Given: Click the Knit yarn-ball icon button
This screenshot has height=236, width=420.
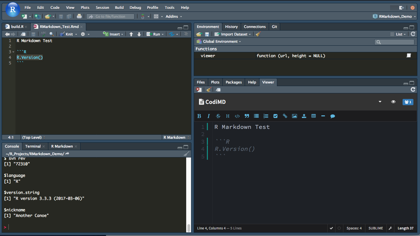Looking at the screenshot, I should coord(62,34).
